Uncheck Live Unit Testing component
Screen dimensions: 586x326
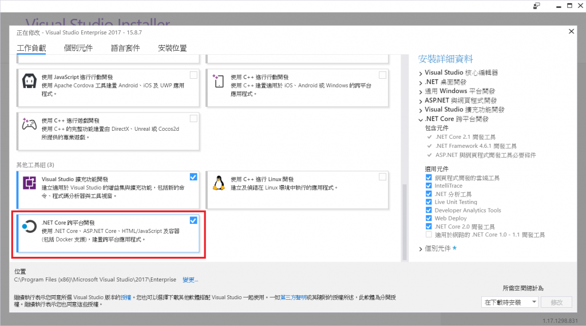tap(429, 202)
